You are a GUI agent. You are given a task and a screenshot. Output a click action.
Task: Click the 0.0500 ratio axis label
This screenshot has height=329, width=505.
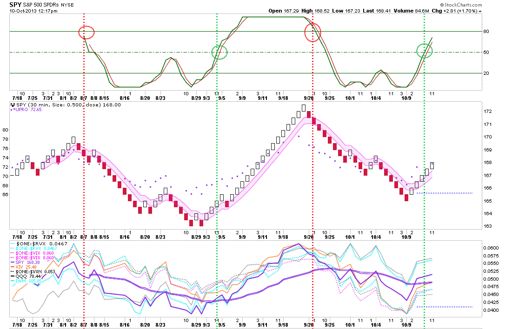tap(491, 279)
